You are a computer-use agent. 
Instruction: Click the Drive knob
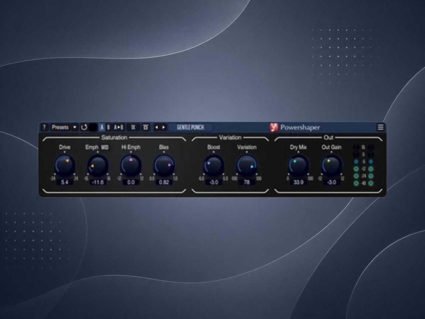[65, 164]
